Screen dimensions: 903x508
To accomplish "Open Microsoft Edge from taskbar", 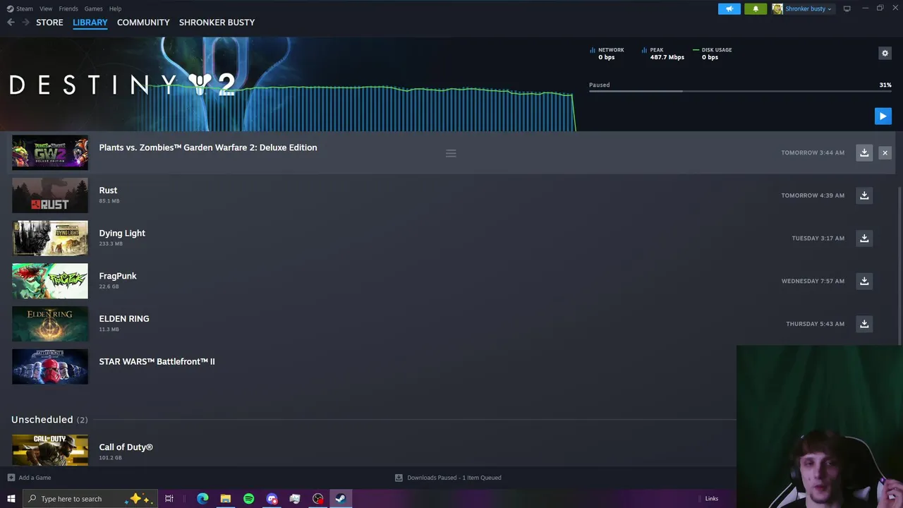I will [x=202, y=499].
